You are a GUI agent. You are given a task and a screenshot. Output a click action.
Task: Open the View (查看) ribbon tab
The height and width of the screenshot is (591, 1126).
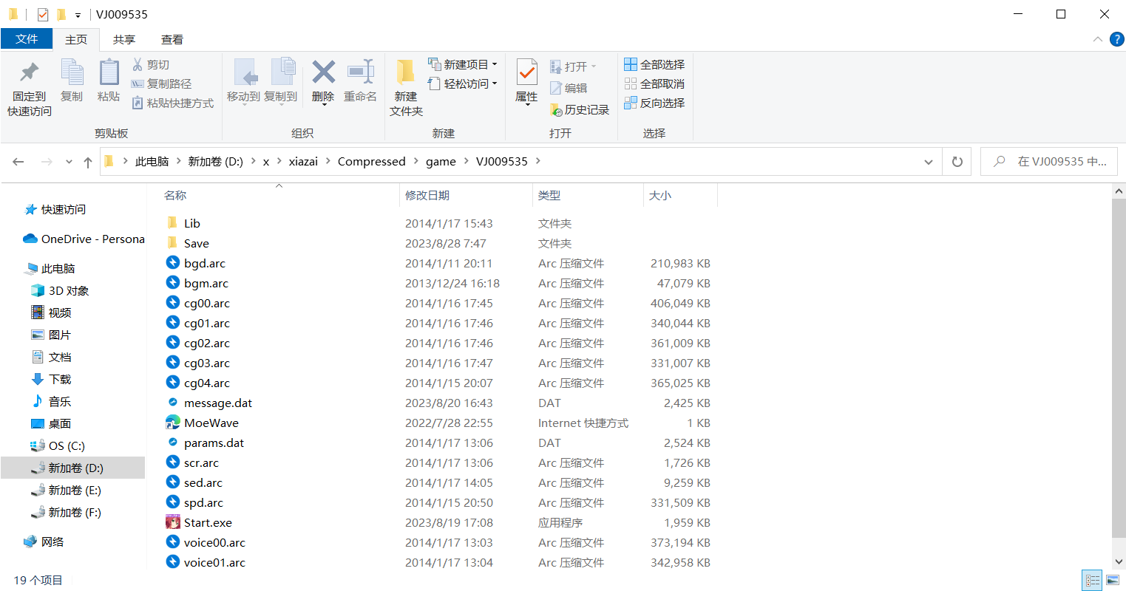[172, 40]
